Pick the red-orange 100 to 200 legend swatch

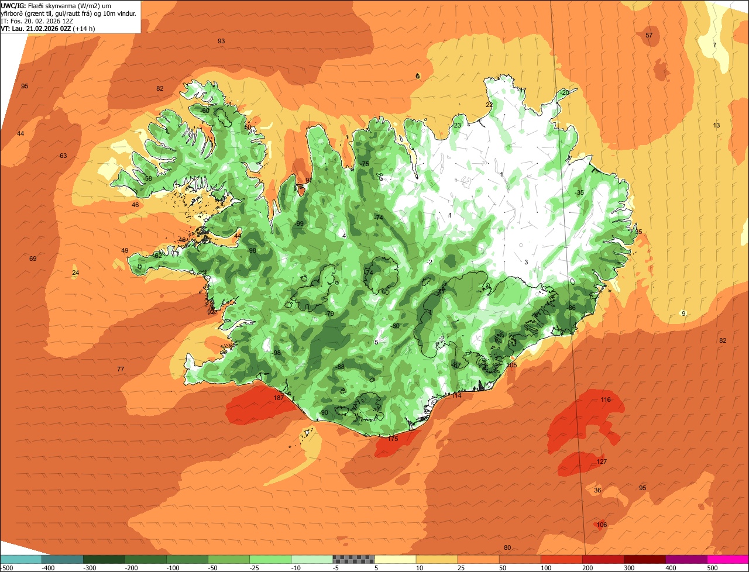561,559
